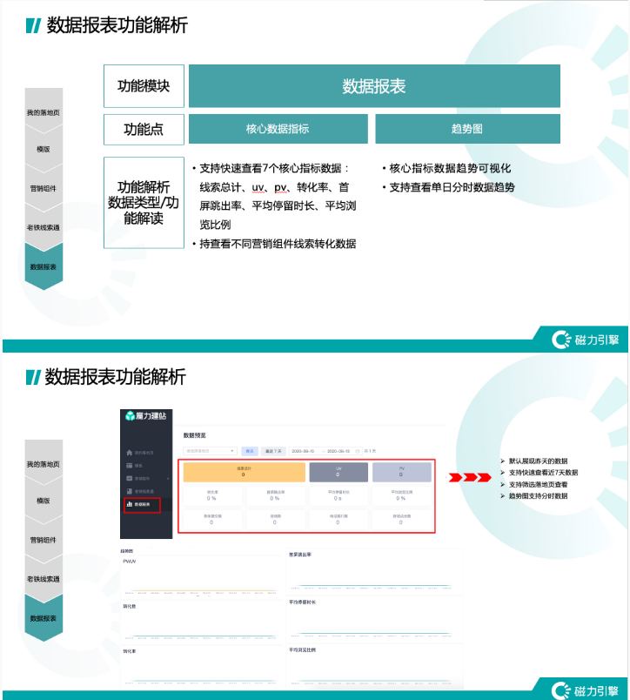Click the 老铁线索通 icon in the dark sidebar
The width and height of the screenshot is (630, 700).
tap(129, 491)
